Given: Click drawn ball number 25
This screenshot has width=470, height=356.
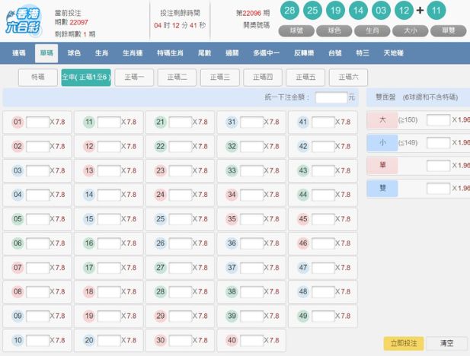Looking at the screenshot, I should click(x=312, y=11).
